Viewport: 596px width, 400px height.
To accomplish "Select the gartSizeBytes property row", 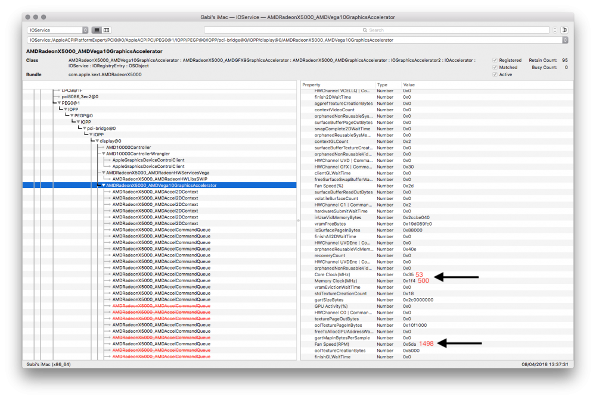I will (x=437, y=300).
